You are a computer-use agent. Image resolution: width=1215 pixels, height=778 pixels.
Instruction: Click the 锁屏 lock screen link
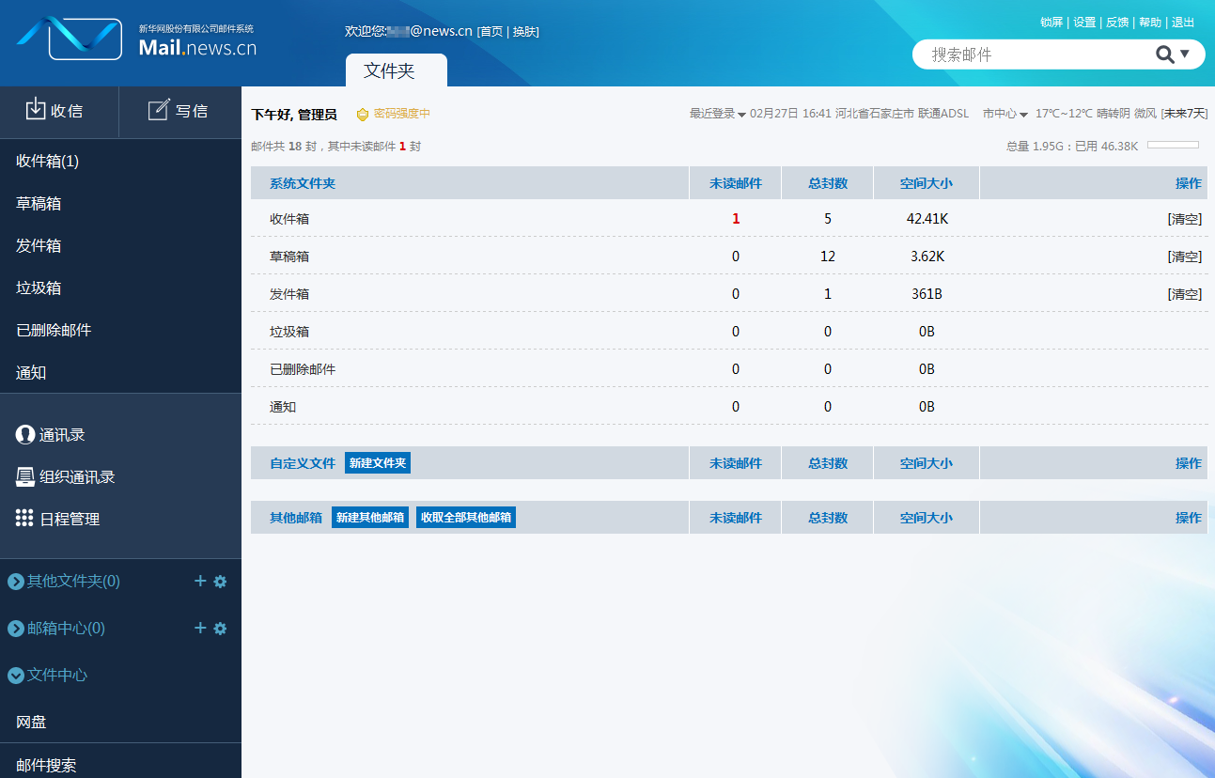1051,23
